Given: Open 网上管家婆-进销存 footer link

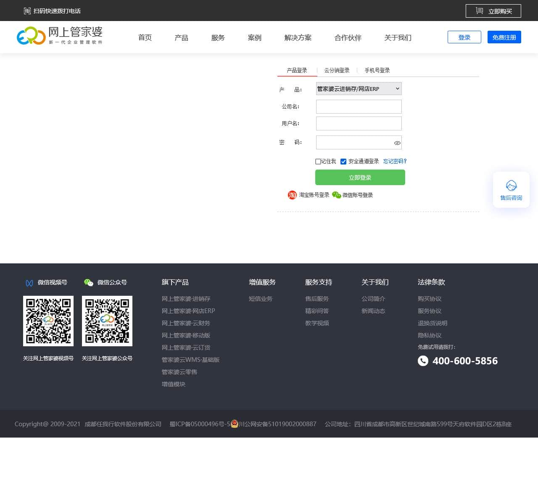Looking at the screenshot, I should coord(186,299).
